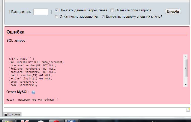The height and width of the screenshot is (122, 191).
Task: Click the small note icon at bottom right
Action: click(188, 110)
